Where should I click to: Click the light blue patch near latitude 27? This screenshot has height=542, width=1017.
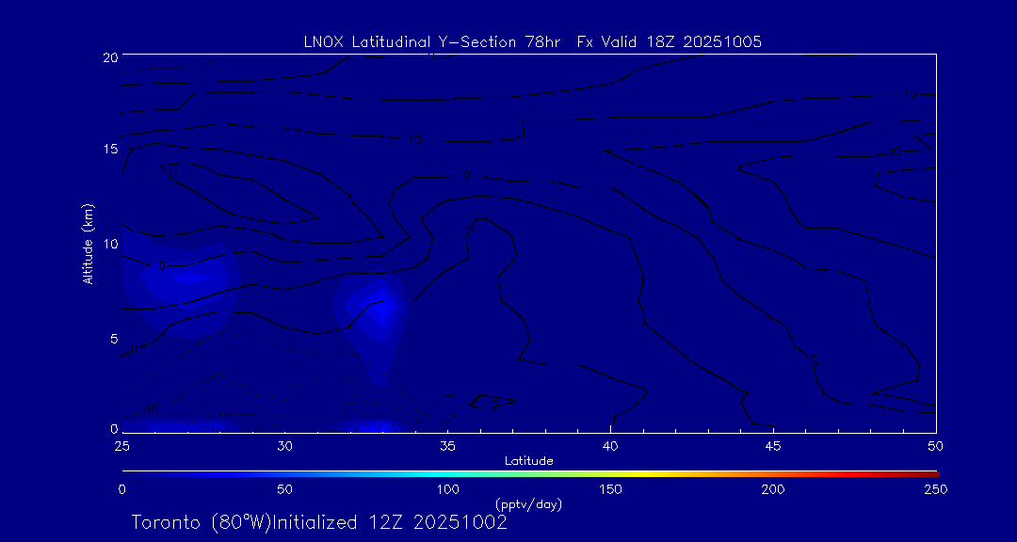pos(188,277)
